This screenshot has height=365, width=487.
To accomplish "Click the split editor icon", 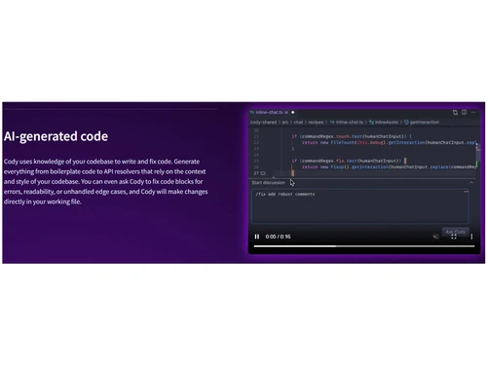I will [465, 112].
